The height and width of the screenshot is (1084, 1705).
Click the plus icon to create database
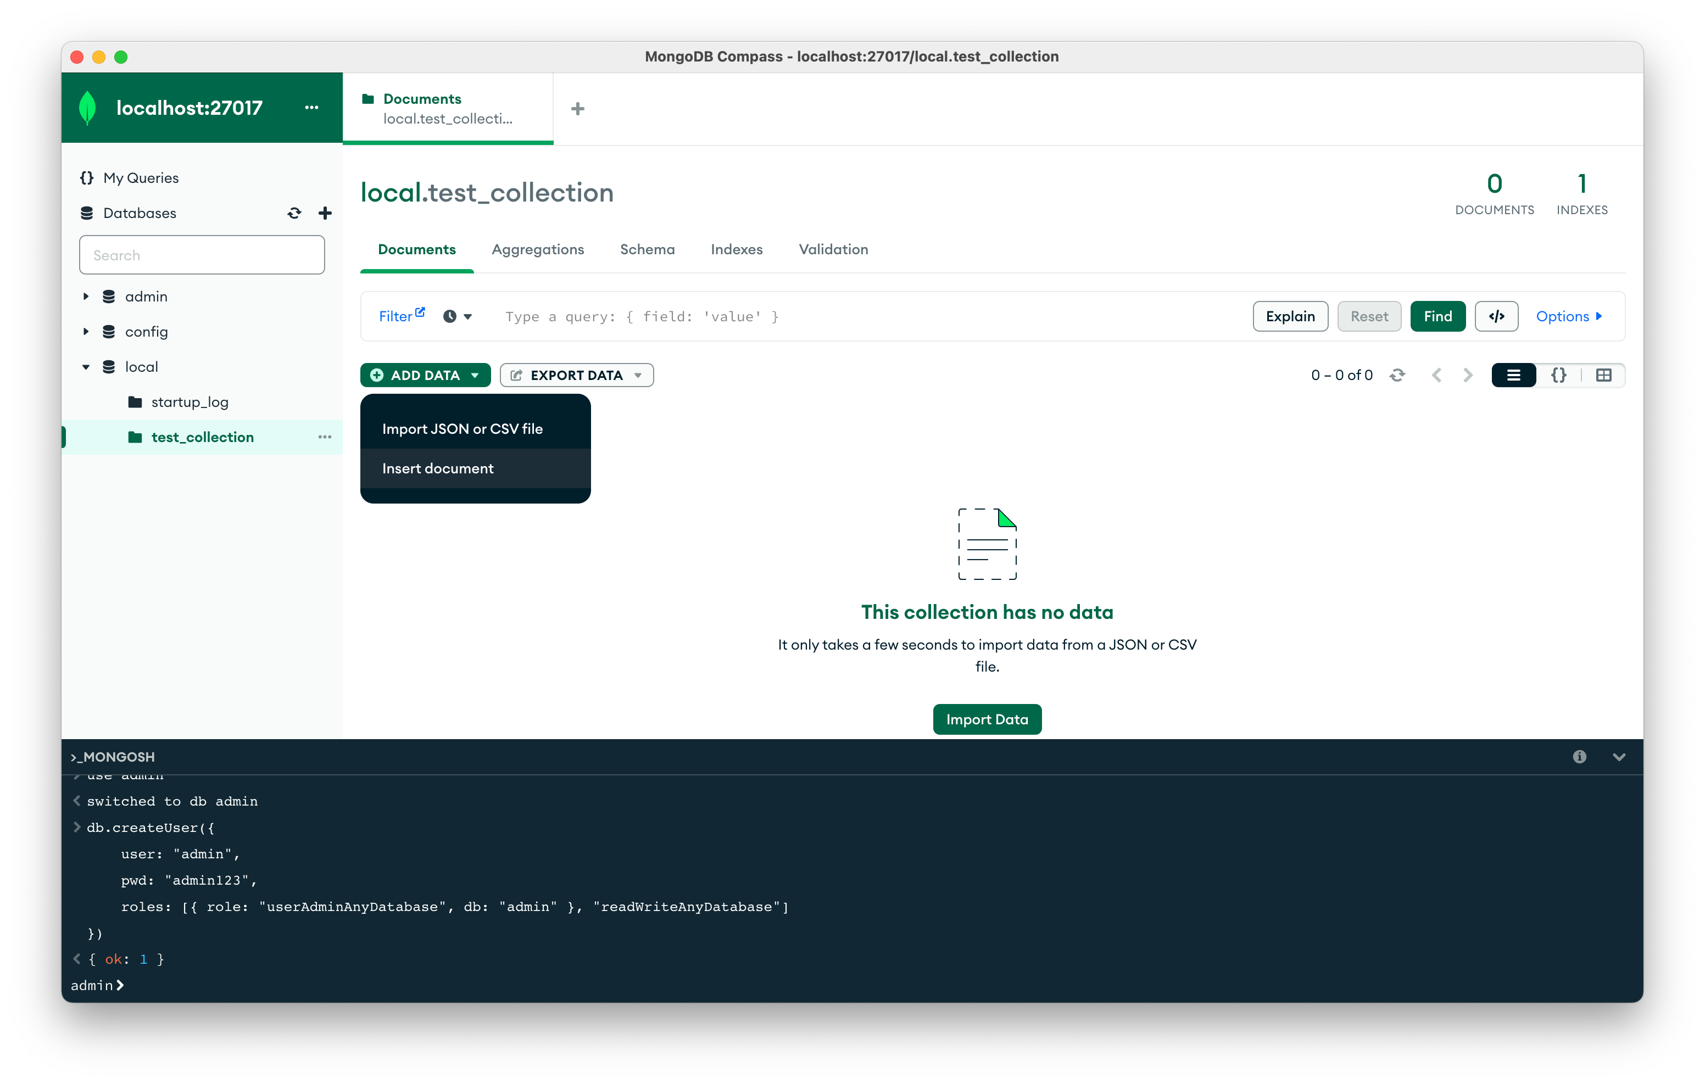(325, 213)
